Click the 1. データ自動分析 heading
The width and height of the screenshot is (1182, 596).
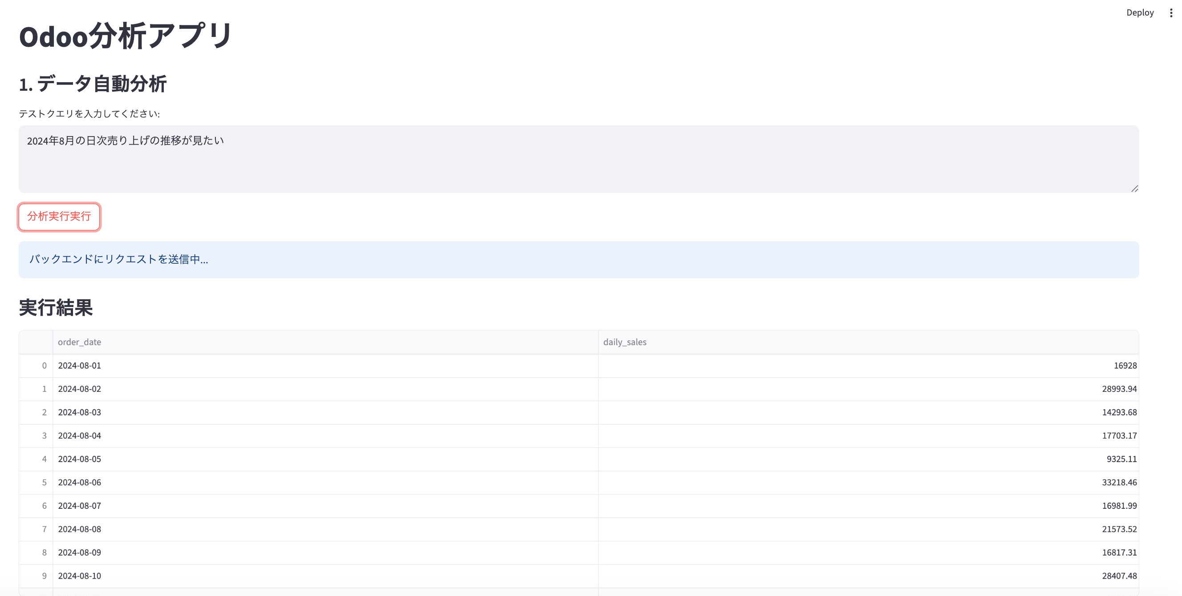coord(92,85)
